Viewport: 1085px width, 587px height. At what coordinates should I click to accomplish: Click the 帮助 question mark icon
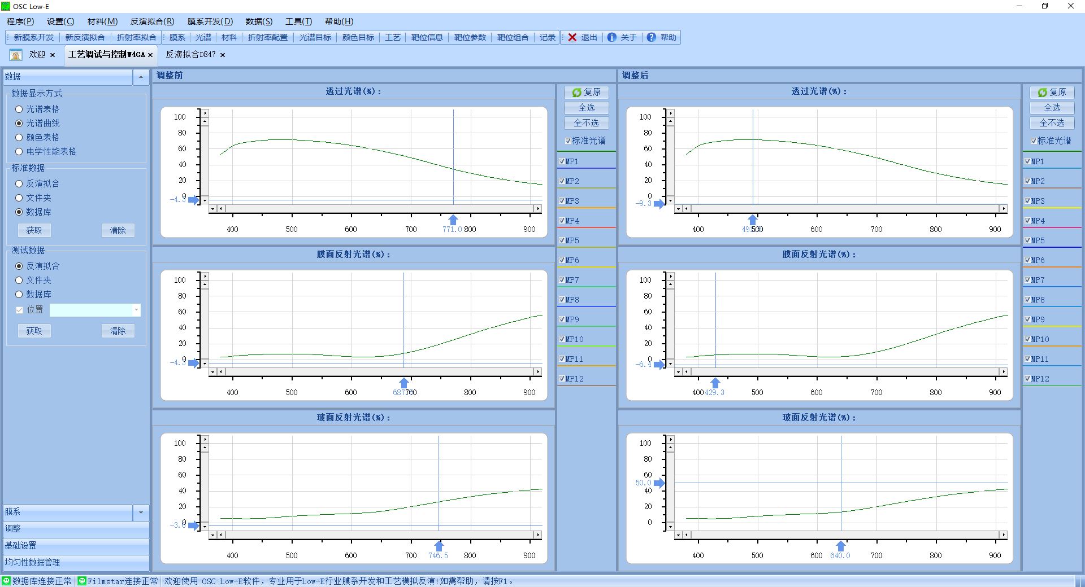tap(651, 37)
